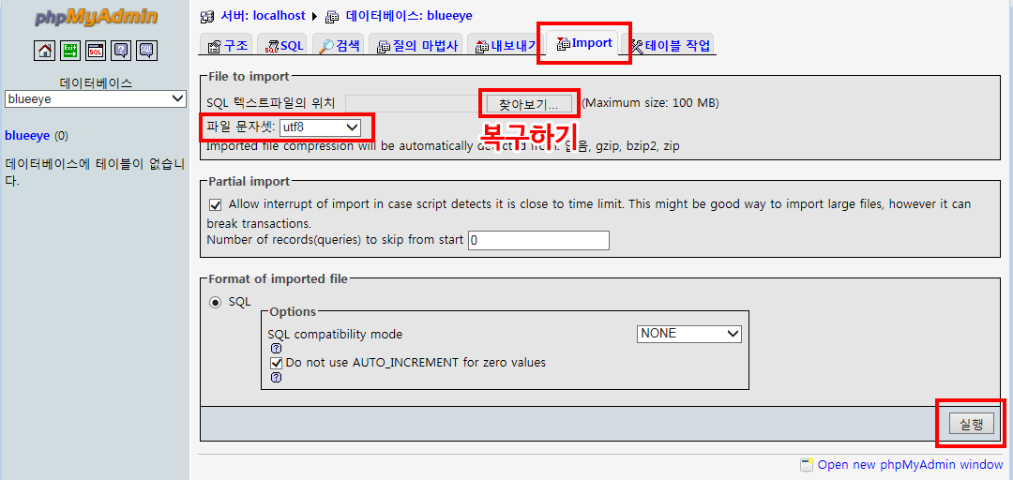
Task: Click the new window icon at bottom right
Action: [x=807, y=465]
